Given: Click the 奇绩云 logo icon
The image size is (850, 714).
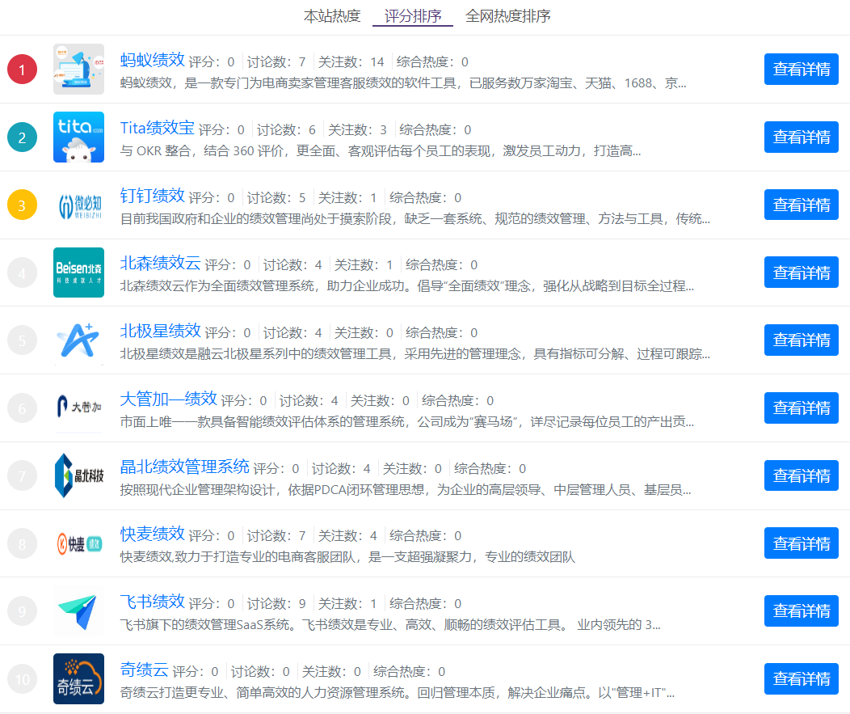Looking at the screenshot, I should click(78, 678).
